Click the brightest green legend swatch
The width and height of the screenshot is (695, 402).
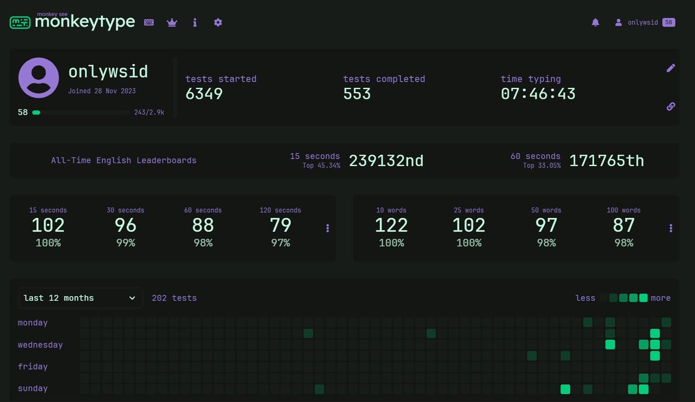coord(643,298)
